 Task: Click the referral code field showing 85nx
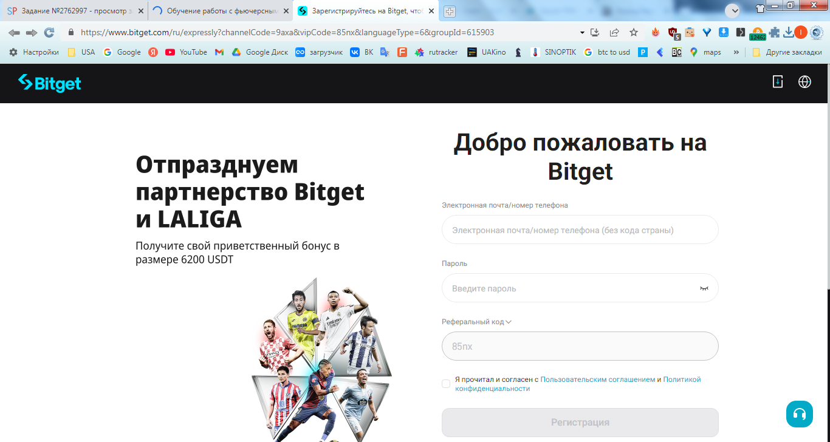point(580,346)
